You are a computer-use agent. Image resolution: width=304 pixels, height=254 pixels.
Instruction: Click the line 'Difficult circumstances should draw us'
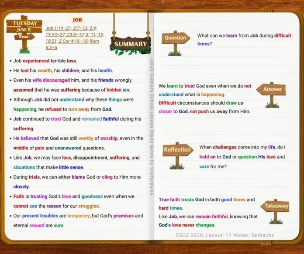point(201,103)
